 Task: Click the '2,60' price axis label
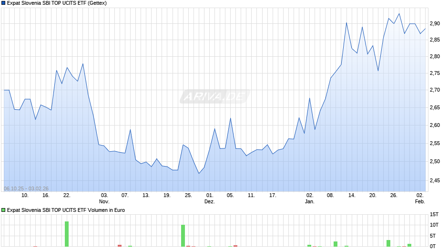[x=435, y=125]
